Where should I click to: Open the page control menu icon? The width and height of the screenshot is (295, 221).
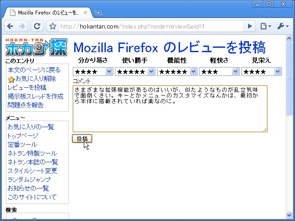(266, 26)
